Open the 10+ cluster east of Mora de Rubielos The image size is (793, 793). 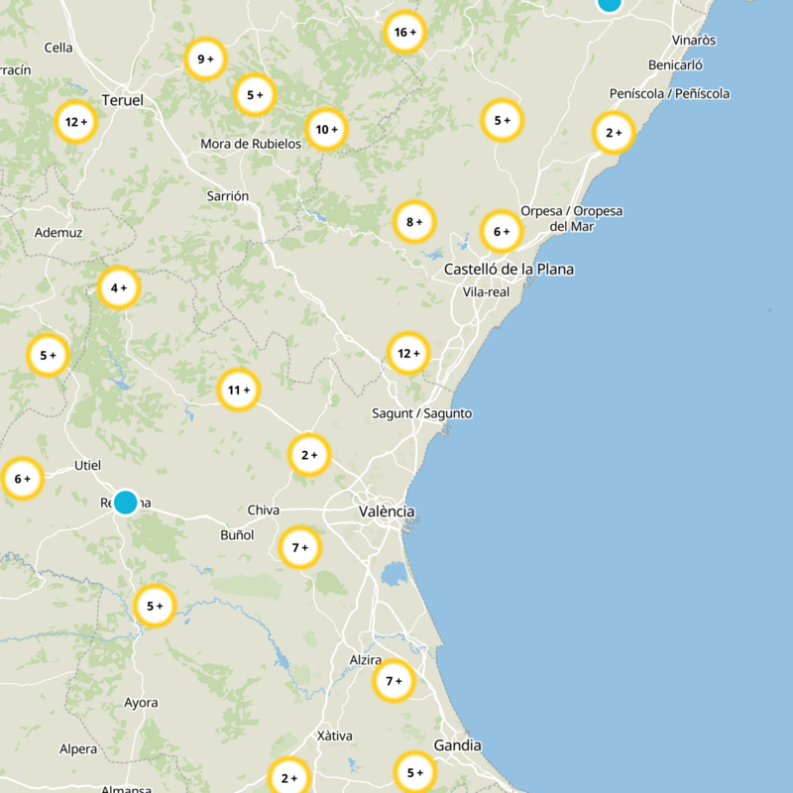[x=328, y=129]
